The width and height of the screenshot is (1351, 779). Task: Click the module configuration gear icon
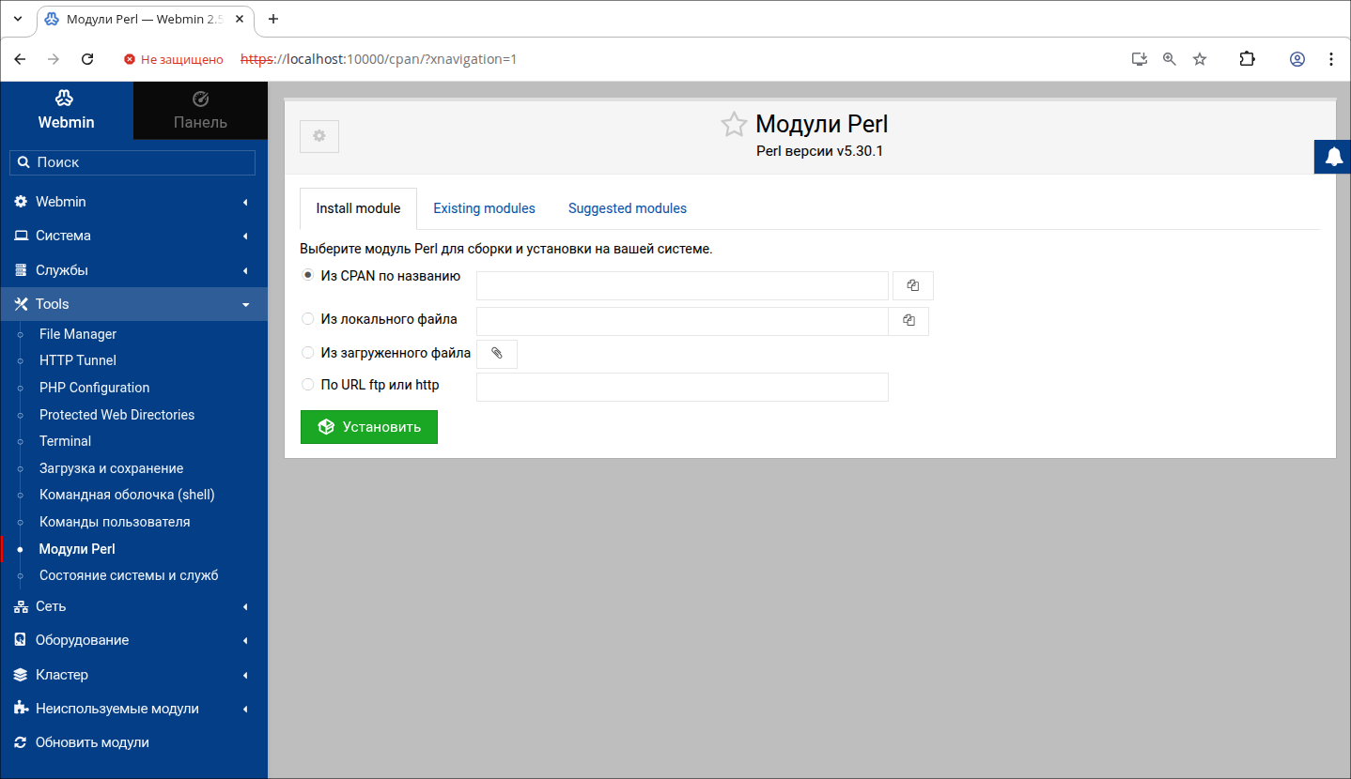(x=319, y=136)
